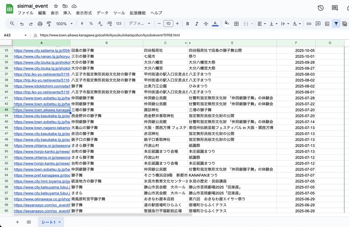
Task: Open the saitama.lg.jp link in row 33
Action: click(42, 50)
